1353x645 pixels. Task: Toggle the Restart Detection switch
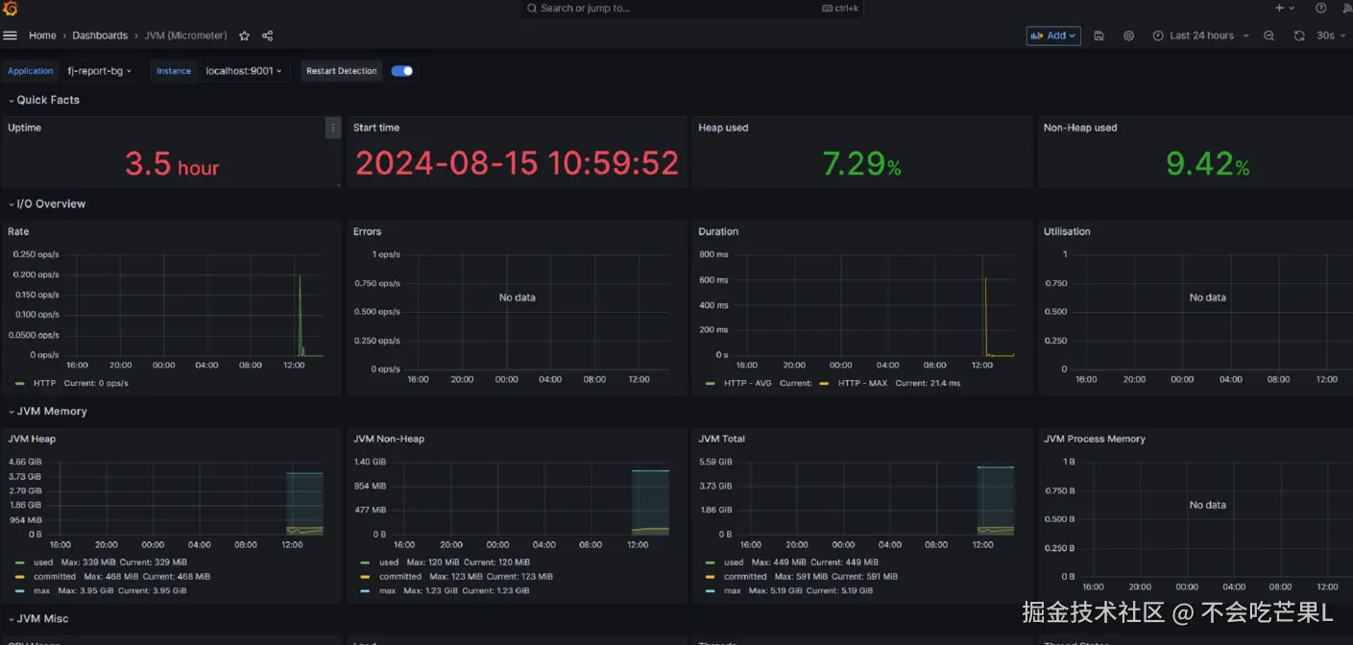click(402, 71)
